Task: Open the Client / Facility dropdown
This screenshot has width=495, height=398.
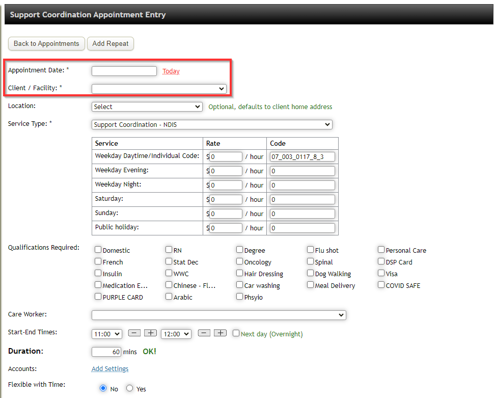Action: coord(159,88)
